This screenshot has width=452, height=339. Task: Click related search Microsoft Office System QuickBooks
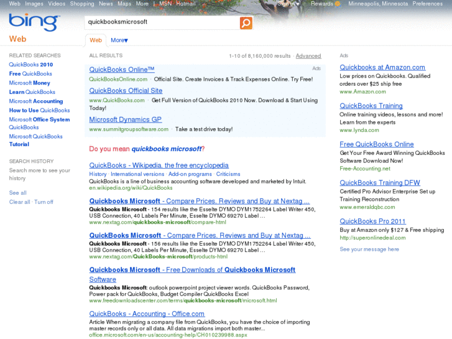(40, 124)
